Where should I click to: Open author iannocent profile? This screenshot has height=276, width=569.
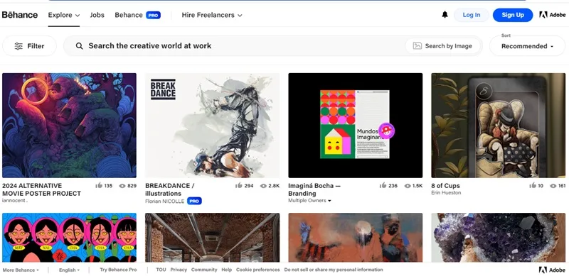click(x=14, y=200)
